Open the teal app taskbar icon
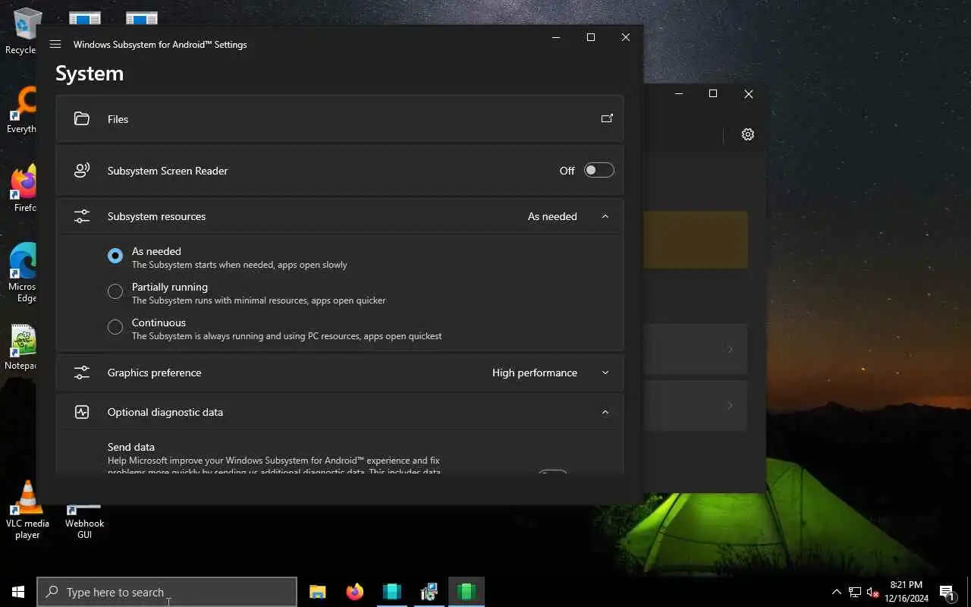The width and height of the screenshot is (971, 607). pos(392,592)
